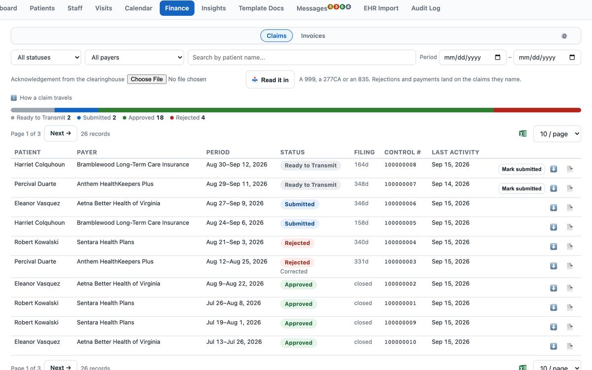
Task: Open document icon for claim 100000003
Action: (570, 266)
